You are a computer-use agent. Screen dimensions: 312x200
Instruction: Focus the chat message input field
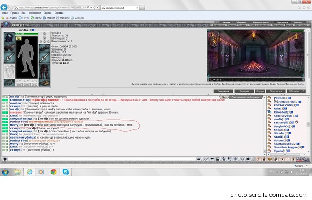102,159
